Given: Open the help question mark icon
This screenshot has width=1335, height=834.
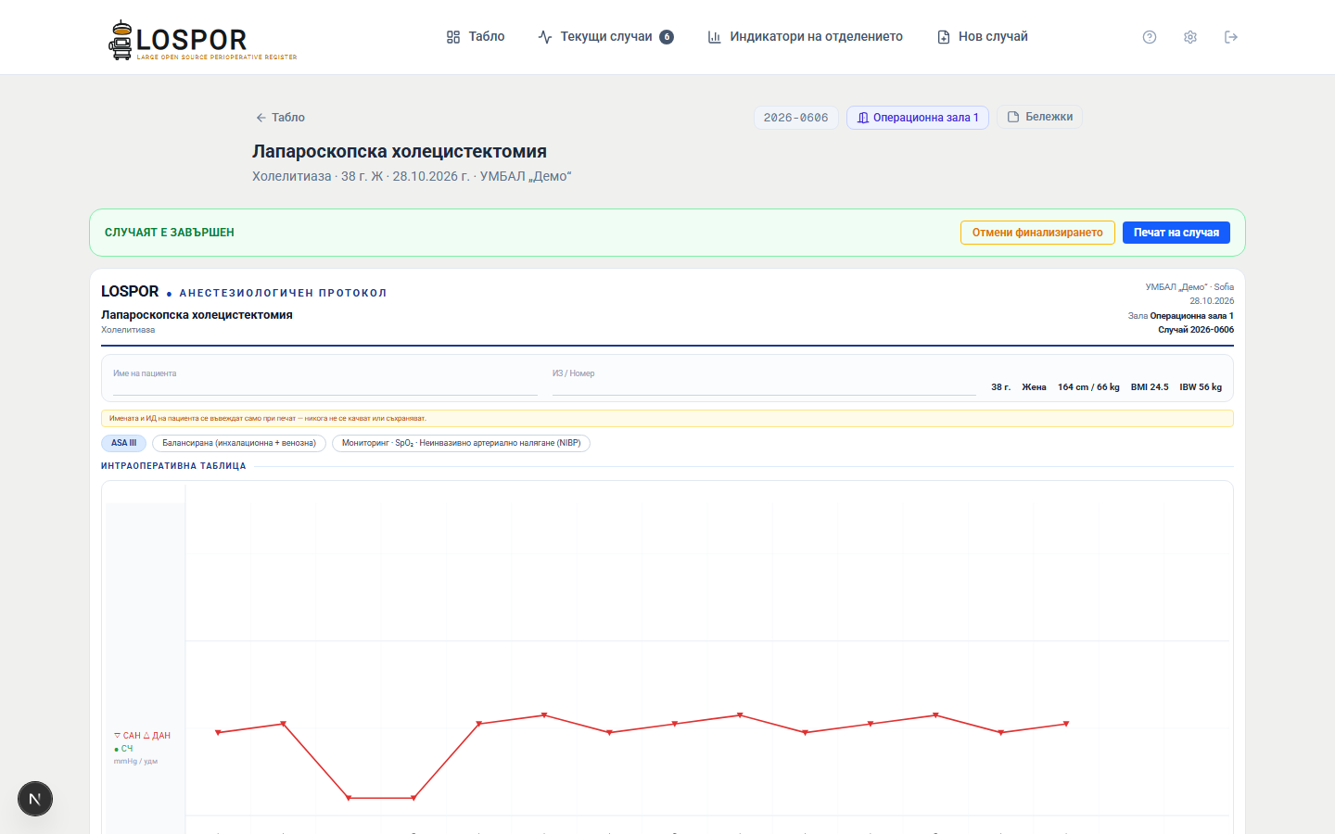Looking at the screenshot, I should coord(1150,37).
